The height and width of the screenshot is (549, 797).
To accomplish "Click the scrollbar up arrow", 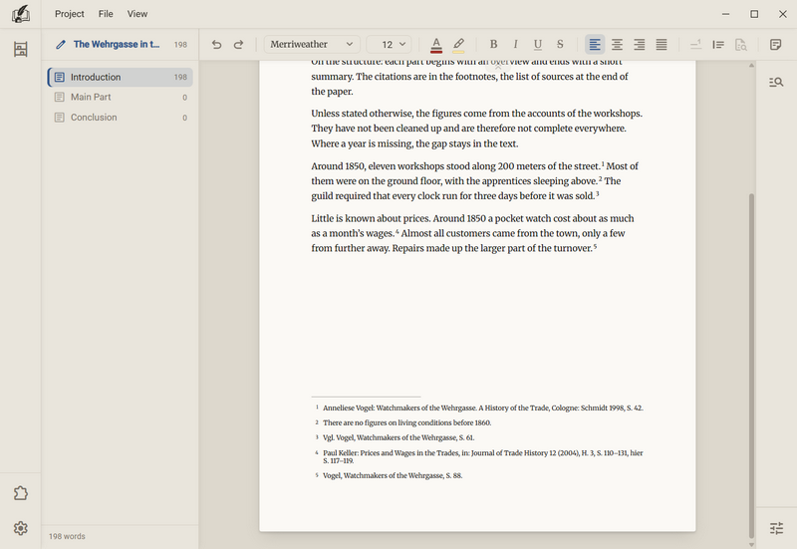I will 751,66.
